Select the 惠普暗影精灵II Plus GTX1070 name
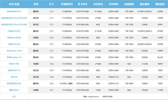 click(x=14, y=18)
